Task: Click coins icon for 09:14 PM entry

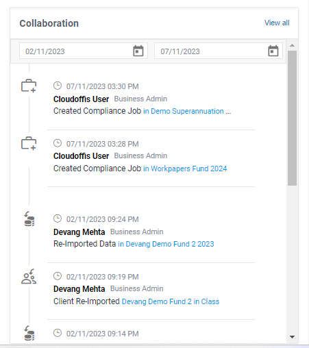Action: pos(29,333)
